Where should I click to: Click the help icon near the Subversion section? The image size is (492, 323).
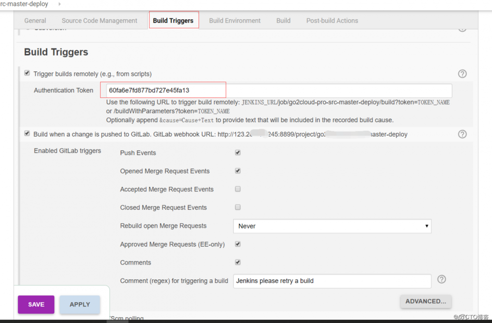461,28
